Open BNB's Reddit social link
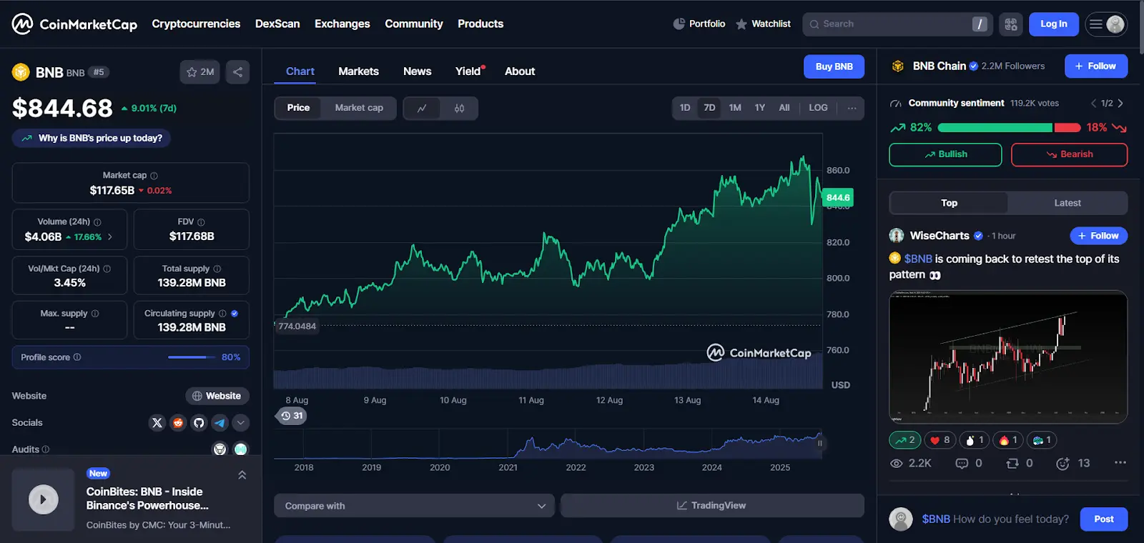This screenshot has width=1144, height=543. coord(178,423)
